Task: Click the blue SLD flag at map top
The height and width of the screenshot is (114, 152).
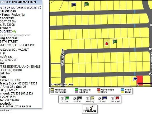Action: pos(74,4)
